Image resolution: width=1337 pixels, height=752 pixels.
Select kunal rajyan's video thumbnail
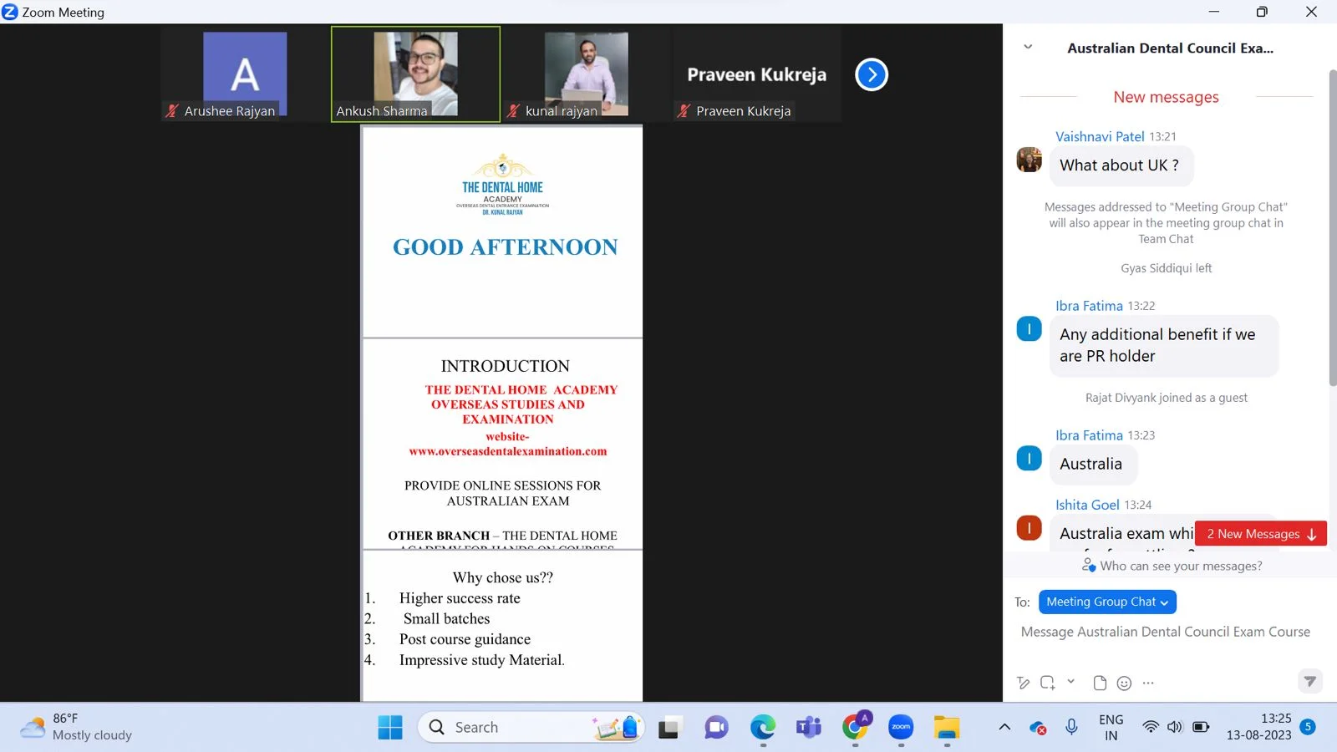587,74
